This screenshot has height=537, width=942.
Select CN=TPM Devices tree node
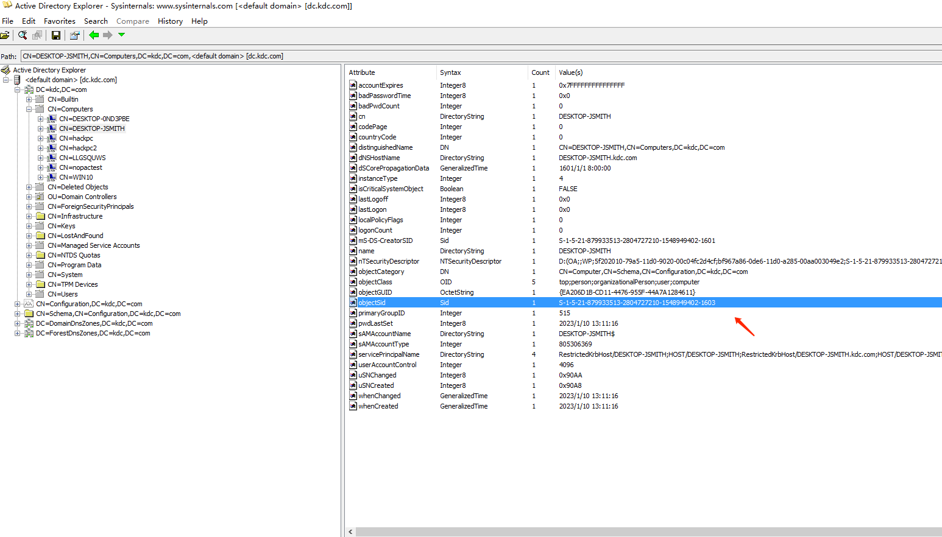click(x=73, y=284)
